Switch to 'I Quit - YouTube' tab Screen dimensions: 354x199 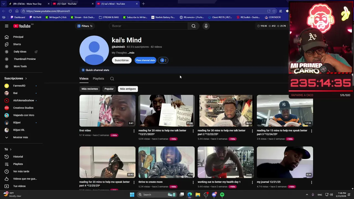(x=73, y=4)
